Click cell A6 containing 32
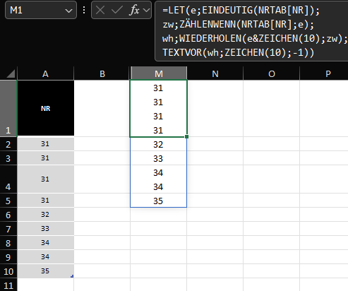 46,215
